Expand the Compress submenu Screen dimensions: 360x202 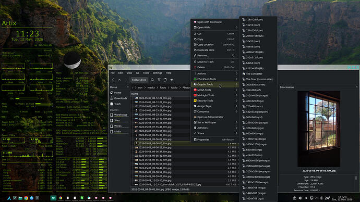[215, 111]
